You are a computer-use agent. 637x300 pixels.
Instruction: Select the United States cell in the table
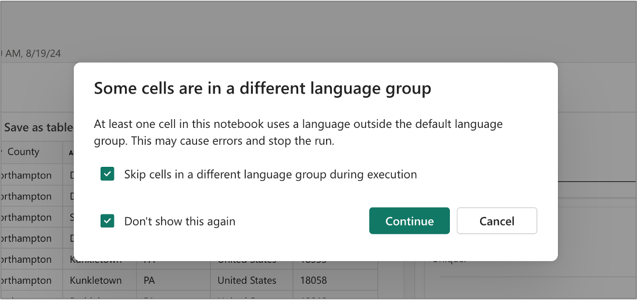click(246, 280)
